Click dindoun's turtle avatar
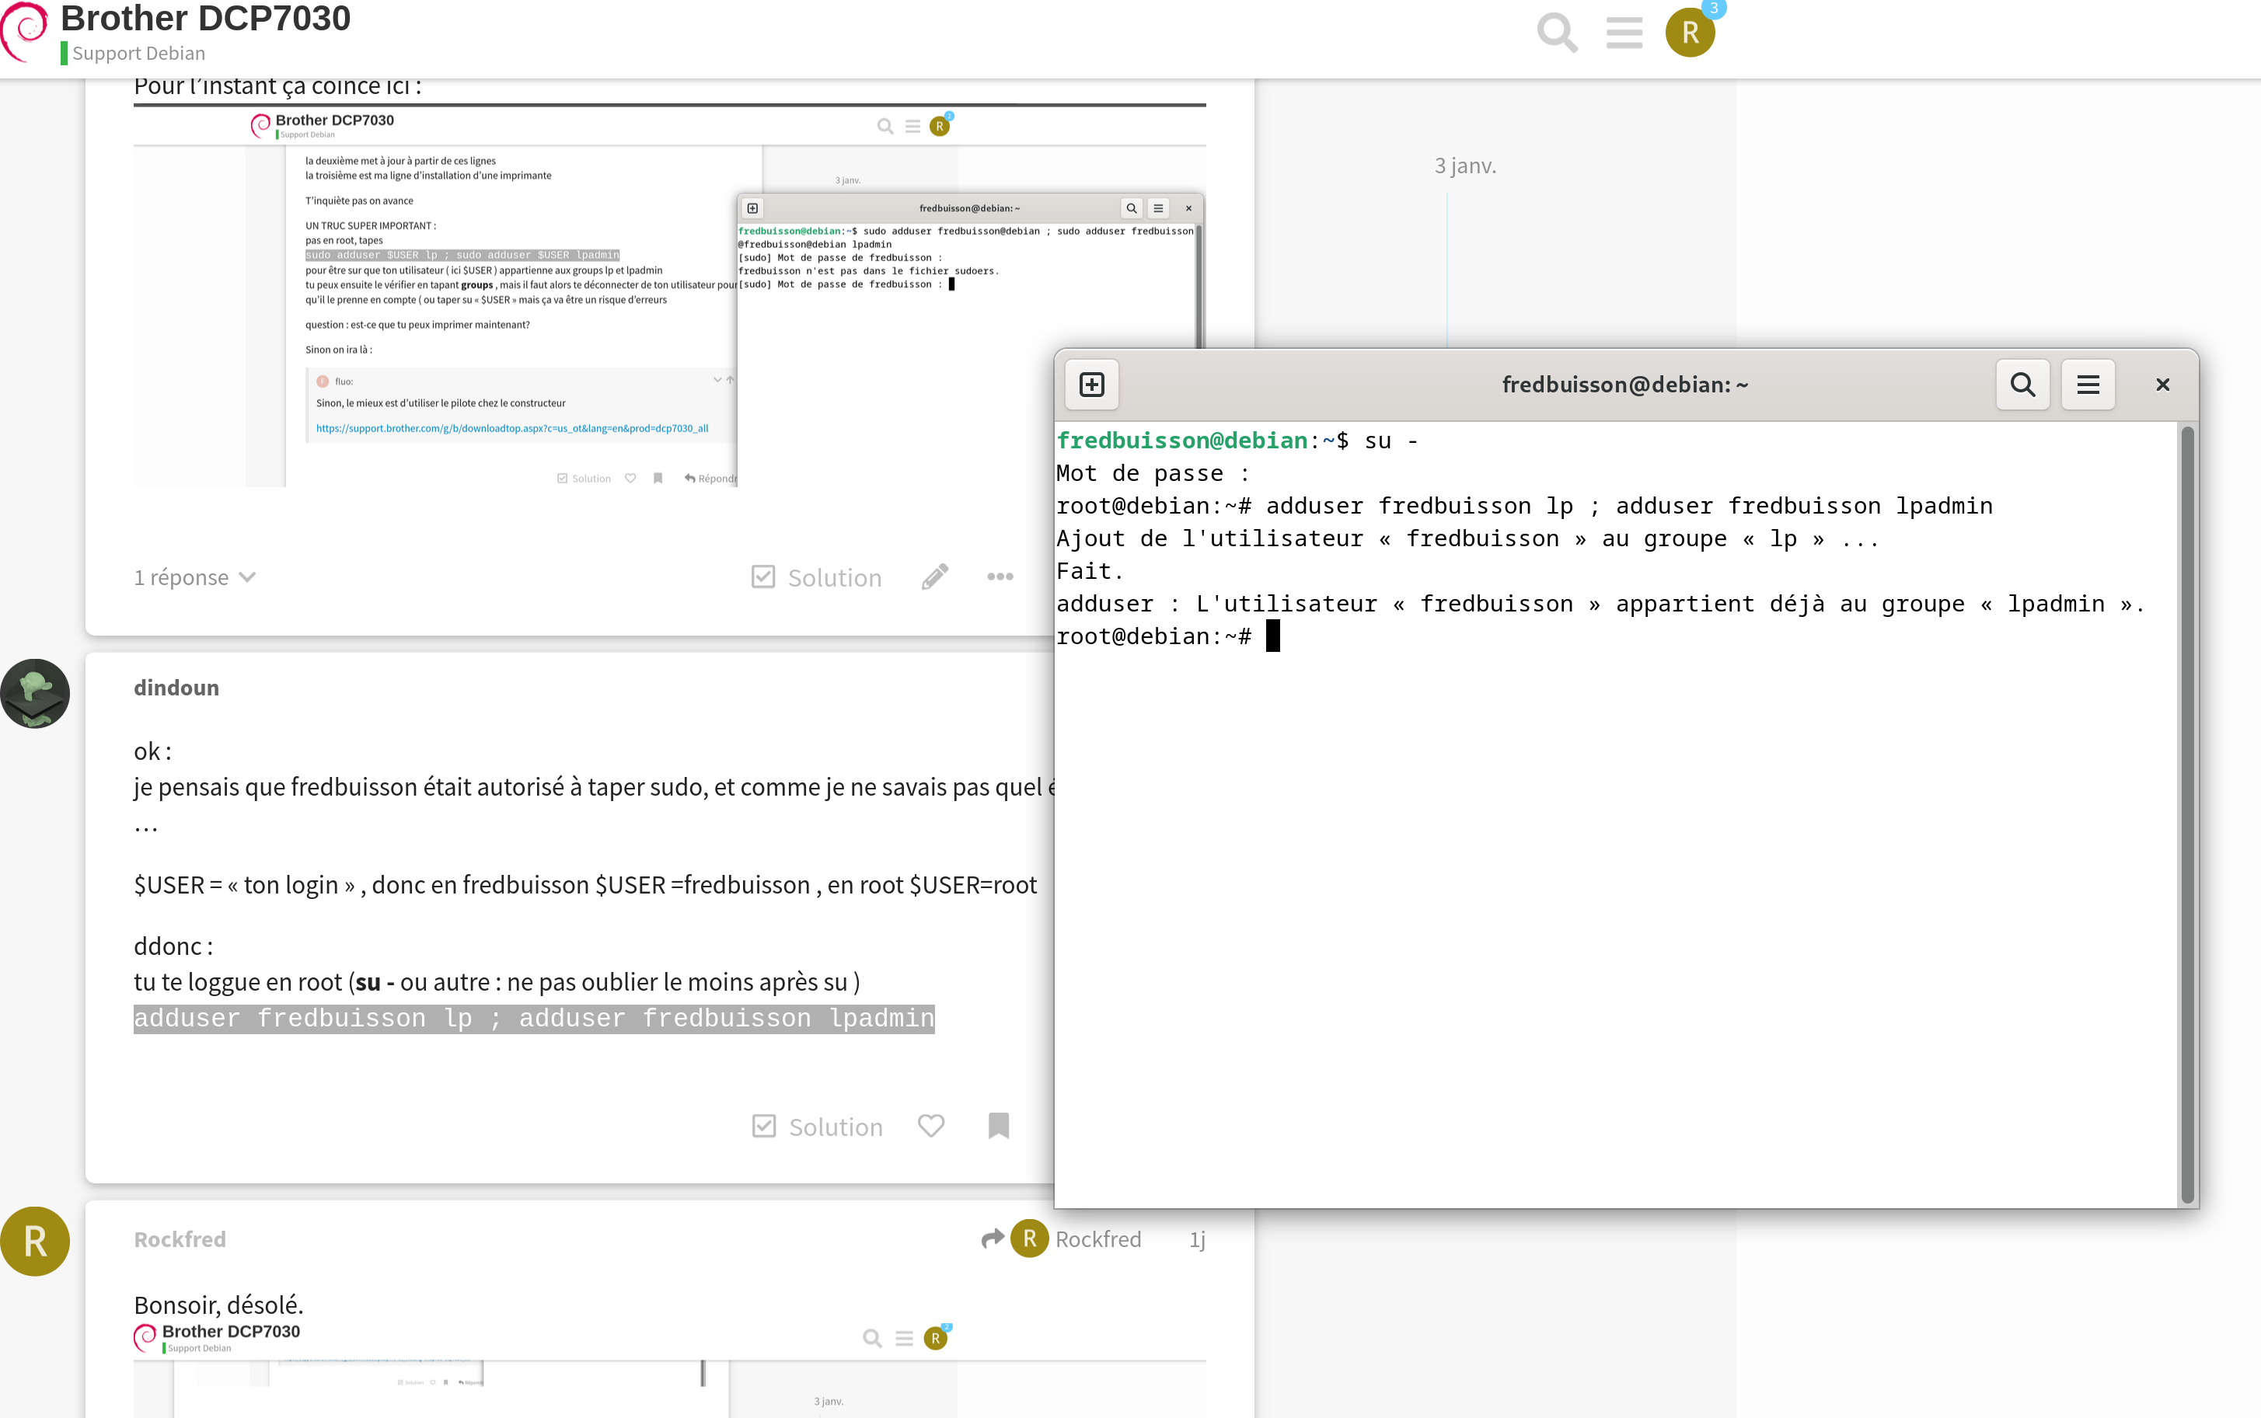Viewport: 2261px width, 1418px height. point(35,694)
